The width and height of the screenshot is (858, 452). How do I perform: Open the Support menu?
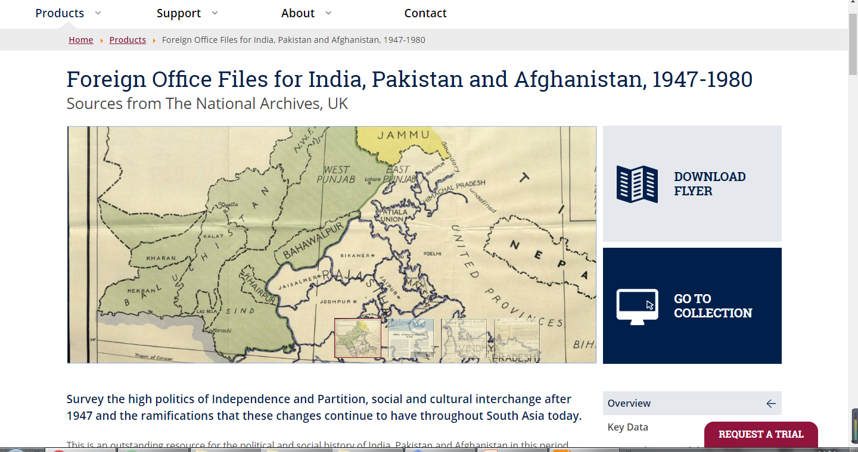[x=179, y=13]
